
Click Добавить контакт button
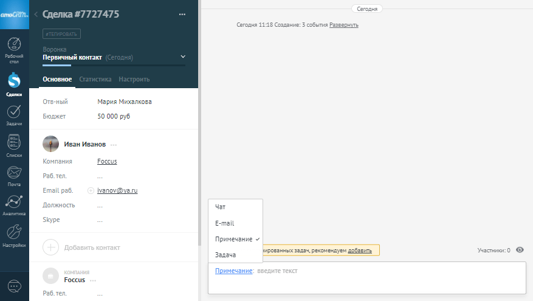pos(92,247)
